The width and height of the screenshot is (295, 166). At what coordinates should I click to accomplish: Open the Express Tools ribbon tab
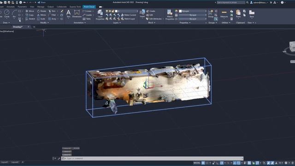(75, 7)
